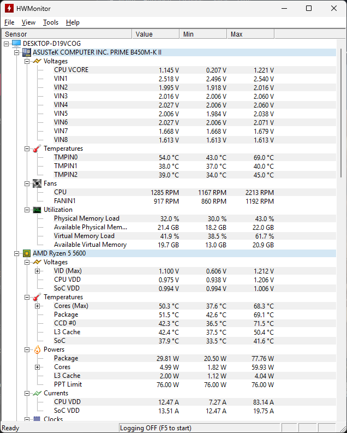Minimize the HWMonitor window
The width and height of the screenshot is (347, 433).
tap(284, 8)
